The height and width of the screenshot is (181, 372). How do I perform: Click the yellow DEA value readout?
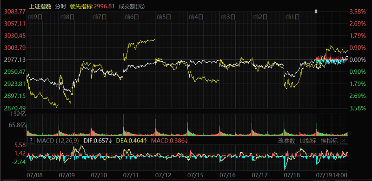pos(132,141)
